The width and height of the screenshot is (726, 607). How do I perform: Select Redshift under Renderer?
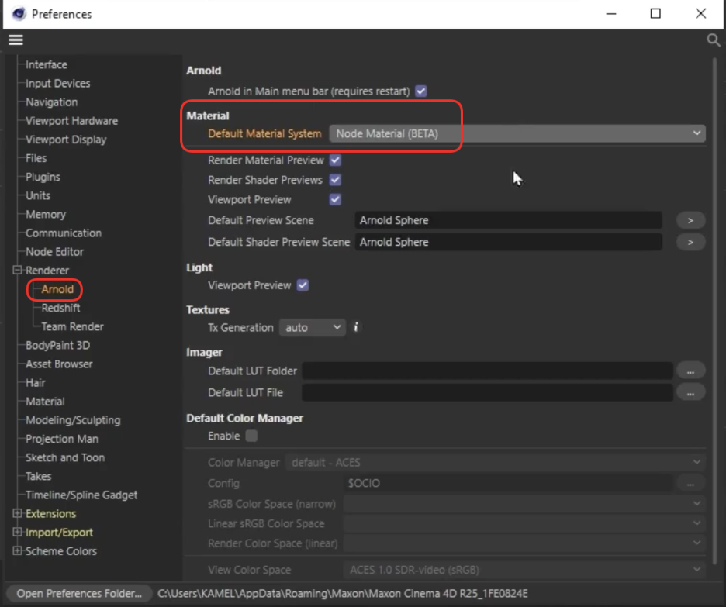click(x=60, y=308)
